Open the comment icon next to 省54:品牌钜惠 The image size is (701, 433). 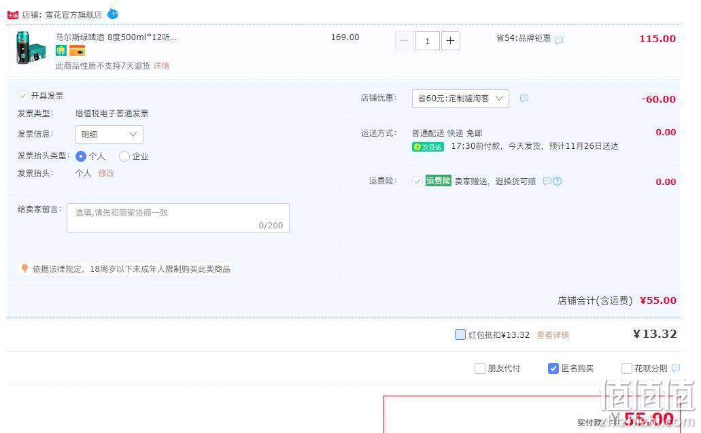559,40
